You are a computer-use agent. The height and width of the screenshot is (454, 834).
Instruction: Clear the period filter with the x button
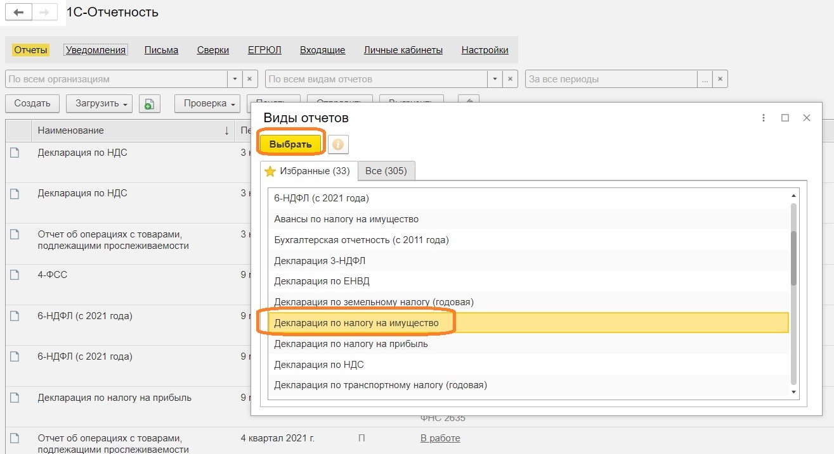tap(720, 79)
